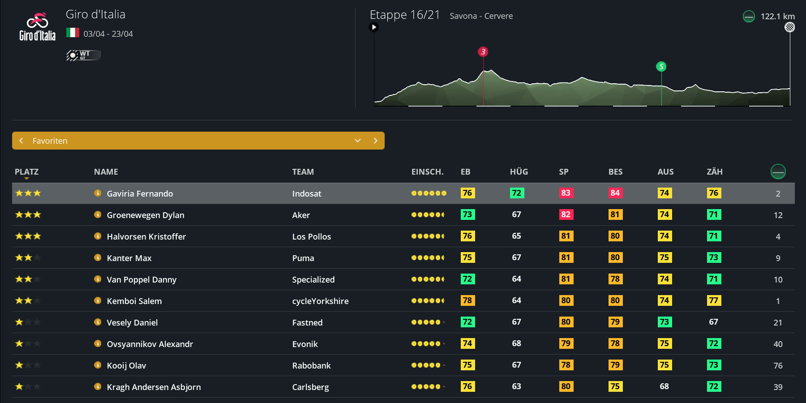806x403 pixels.
Task: Click the green flat terrain column header icon
Action: (778, 171)
